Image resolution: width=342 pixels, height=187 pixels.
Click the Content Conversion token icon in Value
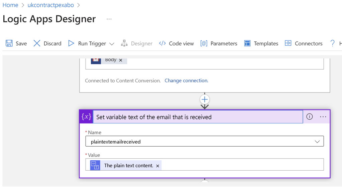coord(95,165)
